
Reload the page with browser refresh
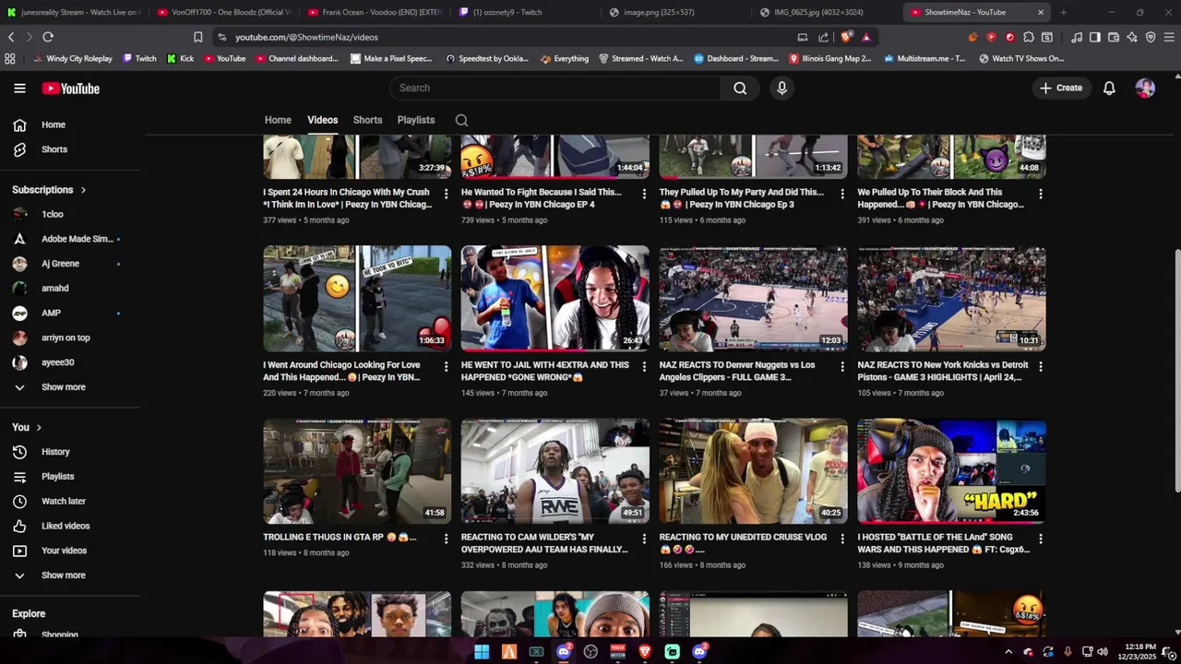[48, 37]
